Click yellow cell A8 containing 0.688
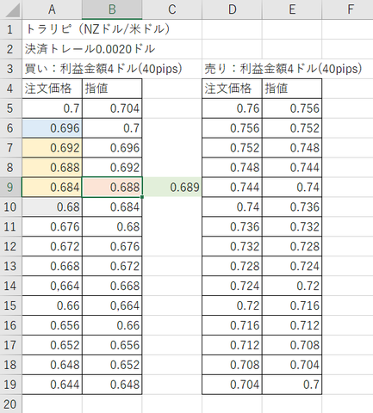This screenshot has width=373, height=413. (52, 168)
